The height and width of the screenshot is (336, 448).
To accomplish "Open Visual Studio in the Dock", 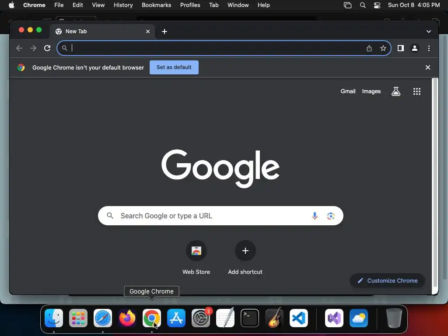I will [334, 318].
